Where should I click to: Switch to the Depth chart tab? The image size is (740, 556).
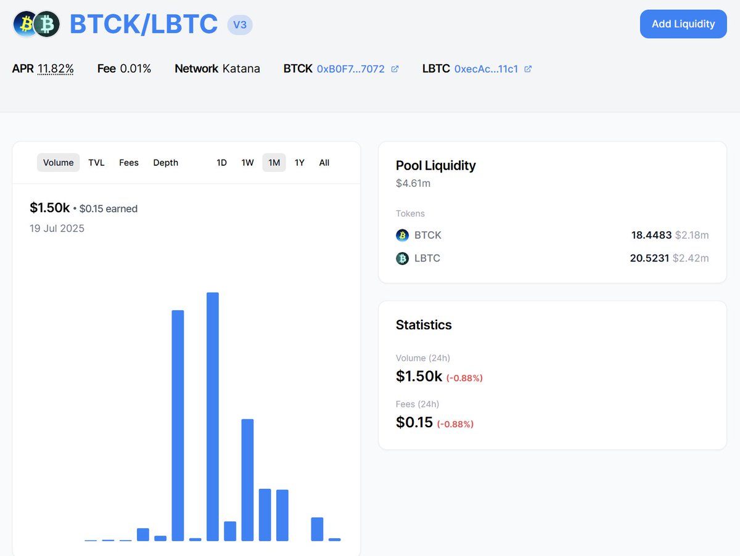(166, 163)
